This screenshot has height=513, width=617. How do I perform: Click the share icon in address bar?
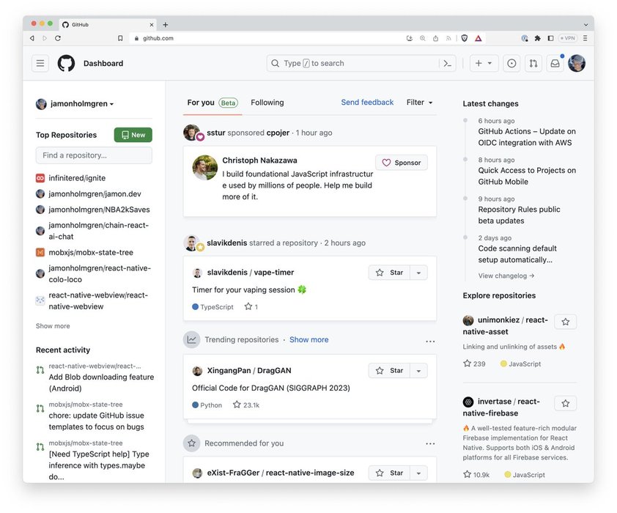(435, 38)
